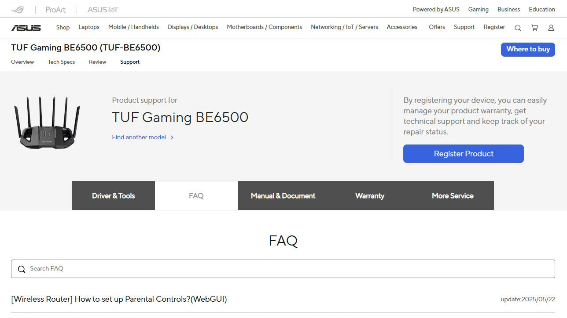Screen dimensions: 567x318
Task: Switch to the Driver & Tools tab
Action: tap(113, 196)
